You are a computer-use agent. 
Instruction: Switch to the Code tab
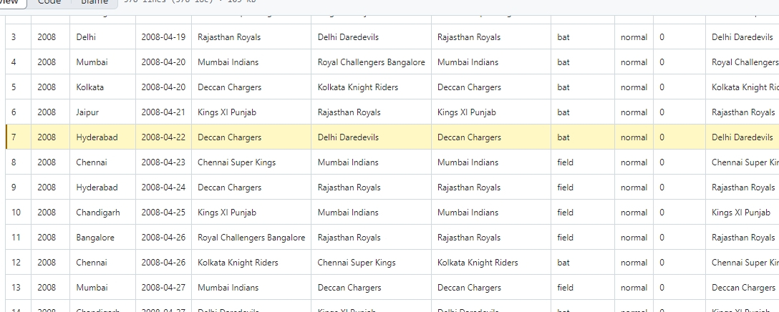[x=49, y=2]
